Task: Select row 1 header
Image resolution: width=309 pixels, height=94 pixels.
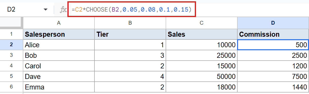Action: (11, 34)
